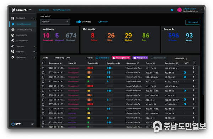Collapse the Dashboards section chevron
The width and height of the screenshot is (213, 139).
(34, 18)
